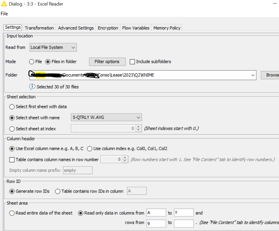The image size is (279, 231).
Task: Open the Advanced Settings tab
Action: click(76, 28)
